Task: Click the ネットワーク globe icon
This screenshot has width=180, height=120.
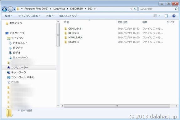Action: click(x=8, y=72)
